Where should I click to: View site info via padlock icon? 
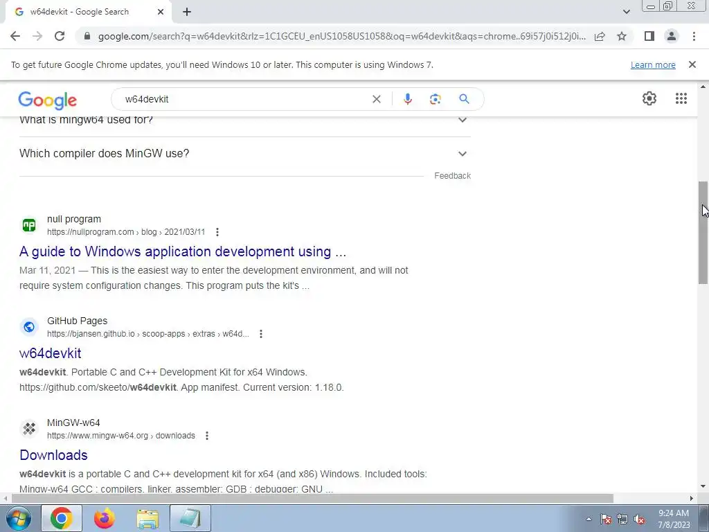pos(87,36)
